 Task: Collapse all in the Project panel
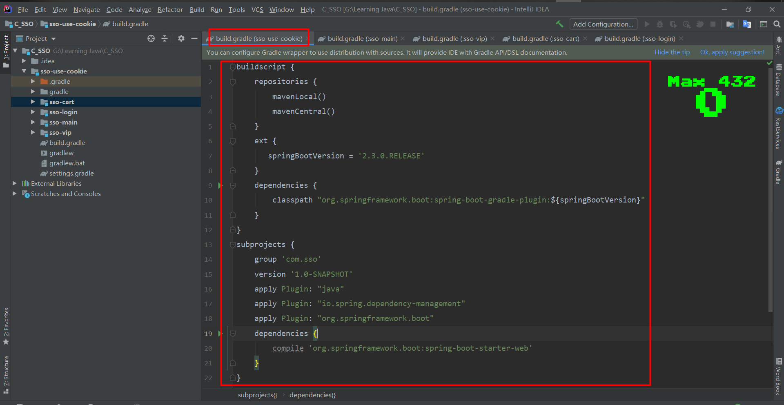165,38
